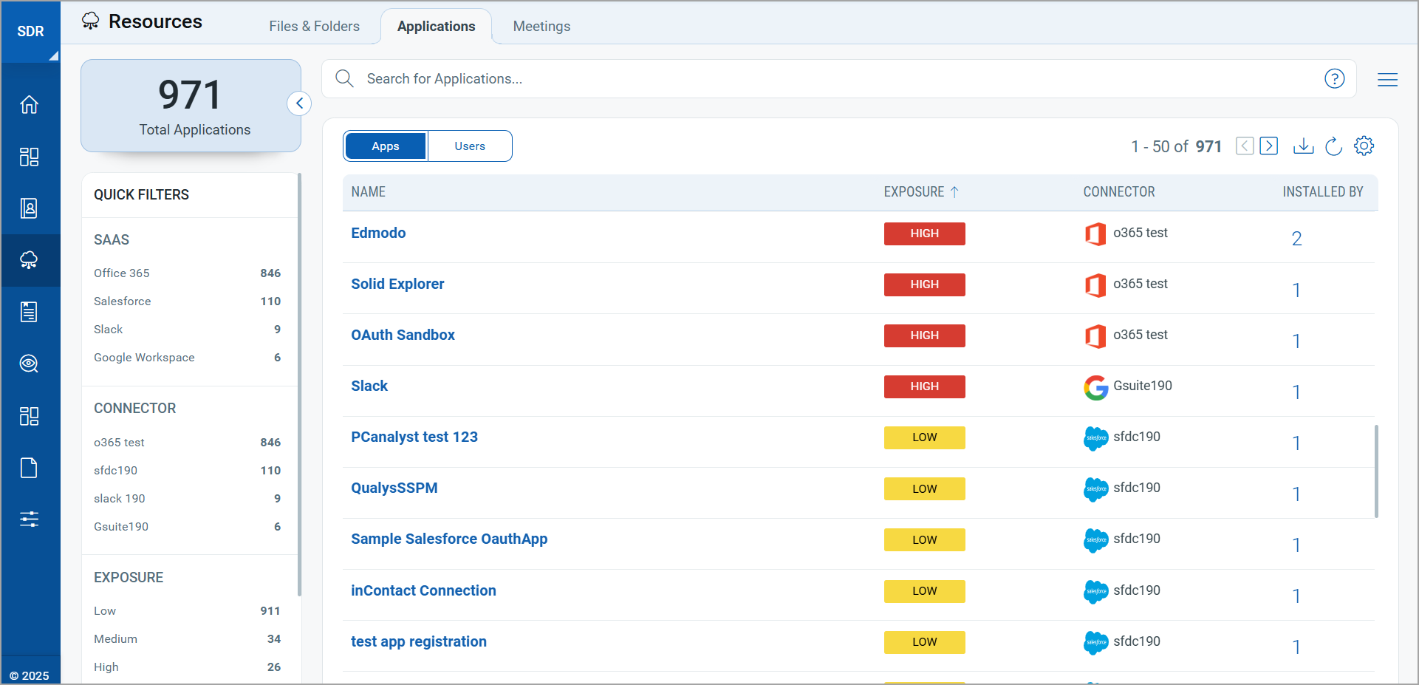The width and height of the screenshot is (1419, 685).
Task: Switch to Files & Folders tab
Action: [315, 27]
